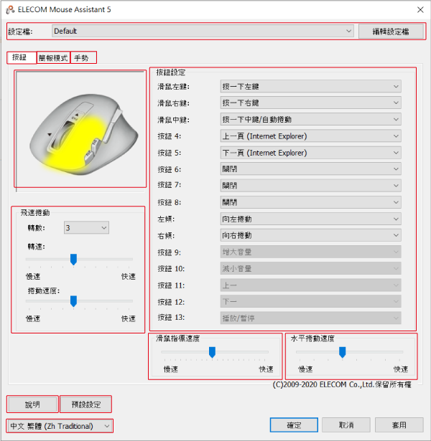The image size is (431, 441).
Task: Switch to the 簡報模式 tab
Action: coord(53,58)
